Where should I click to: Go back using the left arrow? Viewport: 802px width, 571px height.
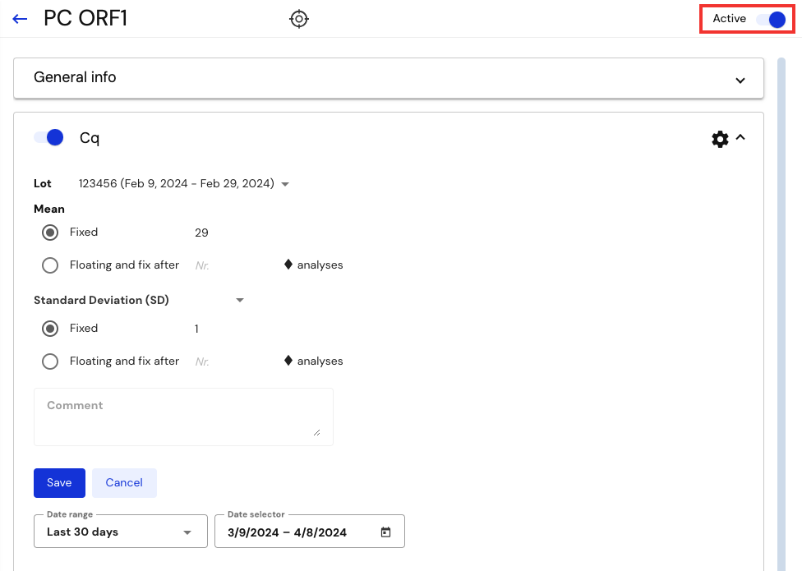click(x=20, y=19)
